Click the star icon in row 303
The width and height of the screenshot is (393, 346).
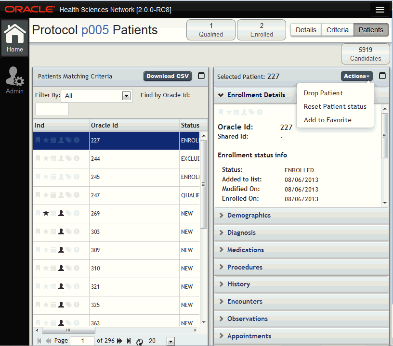point(46,231)
